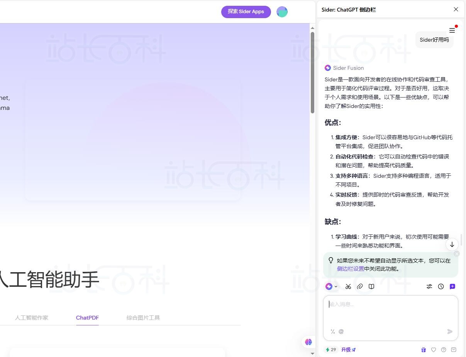Click the send message arrow

pyautogui.click(x=450, y=332)
